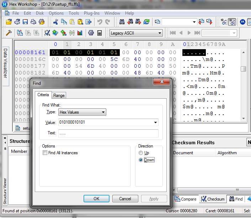Click the Checksum Results horizontal scrollbar thumb
251x218 pixels.
[214, 190]
